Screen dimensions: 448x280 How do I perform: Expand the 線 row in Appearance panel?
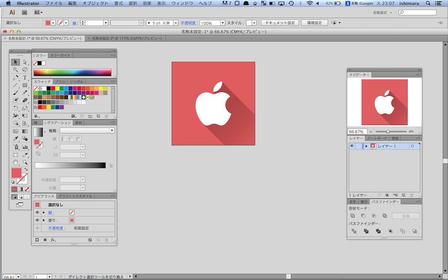point(44,213)
